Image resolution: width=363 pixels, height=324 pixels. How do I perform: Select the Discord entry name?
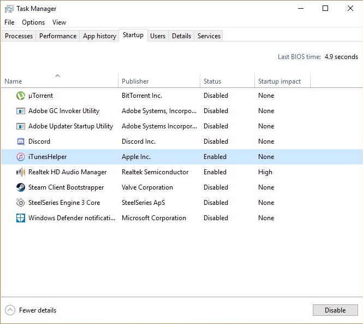point(39,142)
